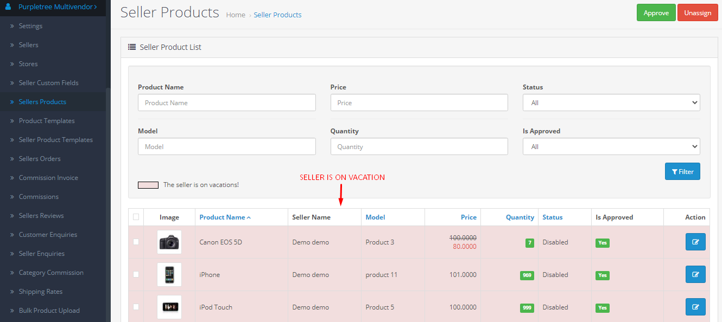The width and height of the screenshot is (722, 322).
Task: Tick the checkbox for iPod Touch row
Action: 136,307
